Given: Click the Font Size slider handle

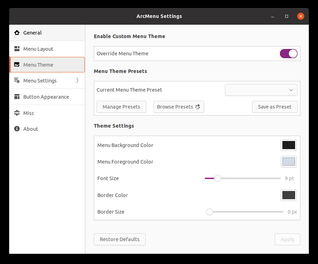Looking at the screenshot, I should pyautogui.click(x=218, y=178).
